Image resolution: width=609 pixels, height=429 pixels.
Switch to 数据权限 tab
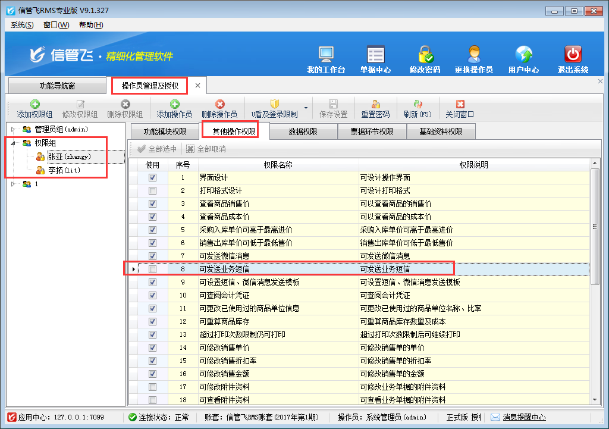(303, 132)
